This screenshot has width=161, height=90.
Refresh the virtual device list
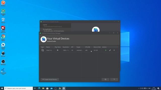pyautogui.click(x=105, y=79)
